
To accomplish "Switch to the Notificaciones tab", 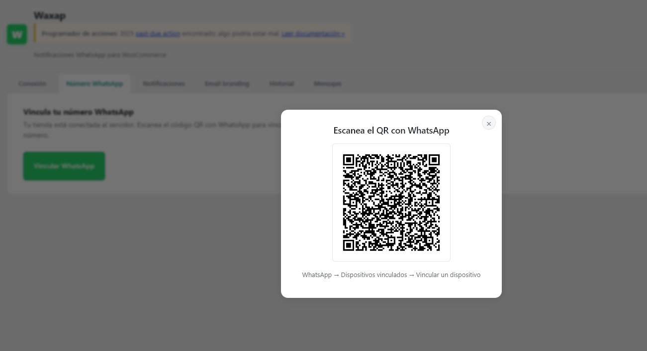I will 164,83.
